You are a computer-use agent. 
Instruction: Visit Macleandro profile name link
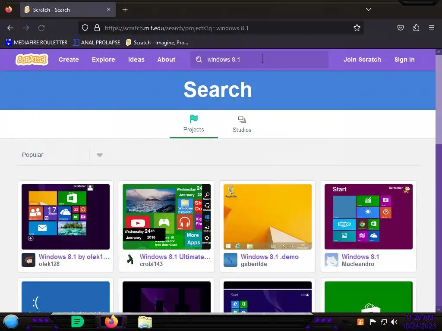point(358,264)
